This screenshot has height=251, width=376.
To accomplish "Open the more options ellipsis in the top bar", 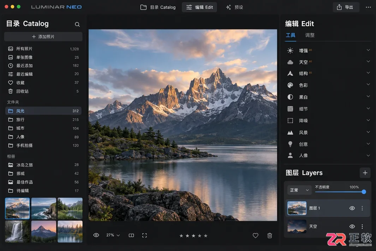I will point(368,7).
